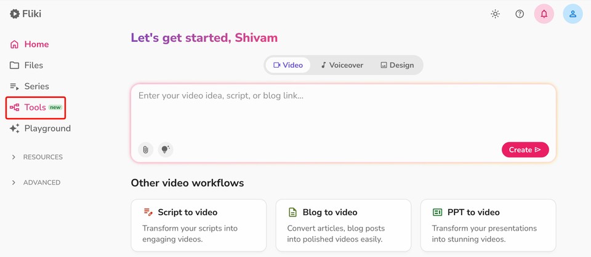Open Files in the sidebar

[33, 65]
